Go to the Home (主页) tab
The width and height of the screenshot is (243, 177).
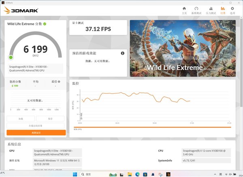[184, 11]
